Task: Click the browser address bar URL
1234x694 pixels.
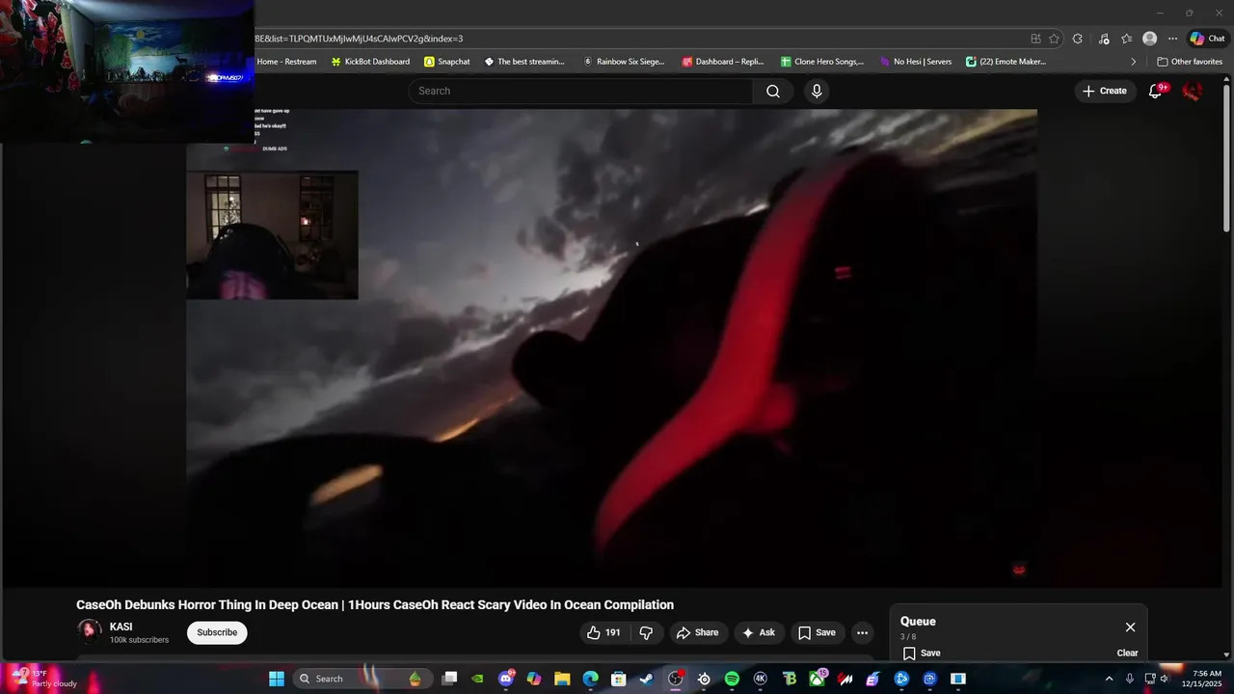Action: (636, 39)
